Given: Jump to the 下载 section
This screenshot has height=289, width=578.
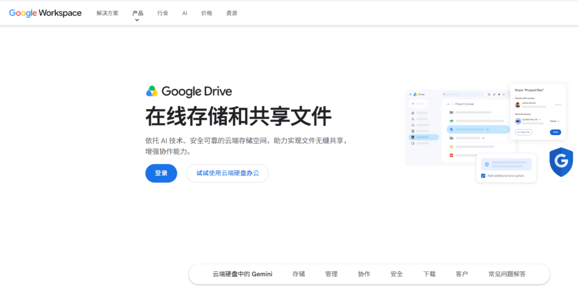Looking at the screenshot, I should [429, 274].
